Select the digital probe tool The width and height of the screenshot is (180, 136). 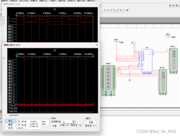pyautogui.click(x=124, y=10)
